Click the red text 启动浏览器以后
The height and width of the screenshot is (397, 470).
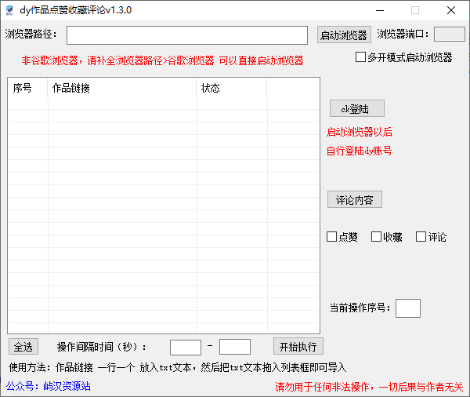point(360,132)
